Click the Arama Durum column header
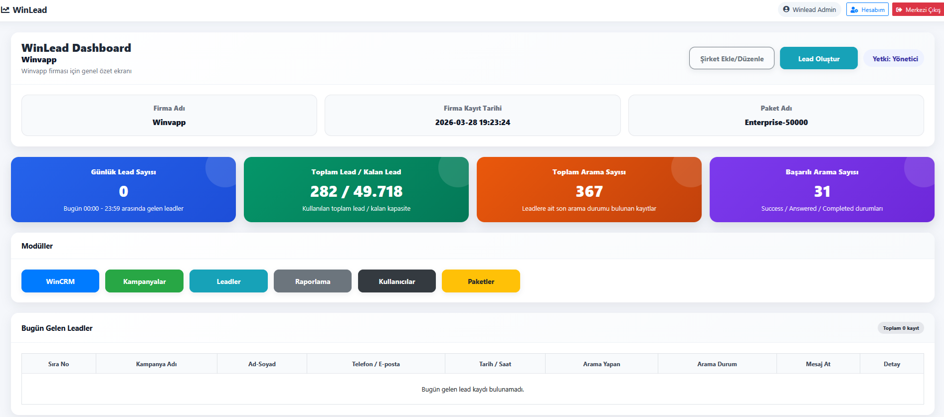Screen dimensions: 944x417 (x=717, y=364)
